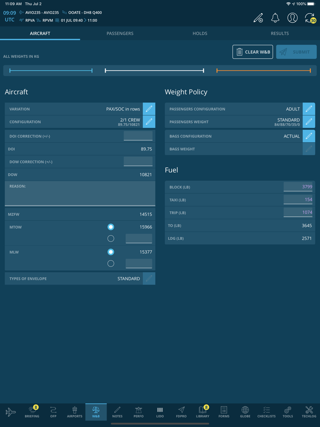This screenshot has height=427, width=320.
Task: Edit the BLOCK fuel field 3799
Action: 298,187
